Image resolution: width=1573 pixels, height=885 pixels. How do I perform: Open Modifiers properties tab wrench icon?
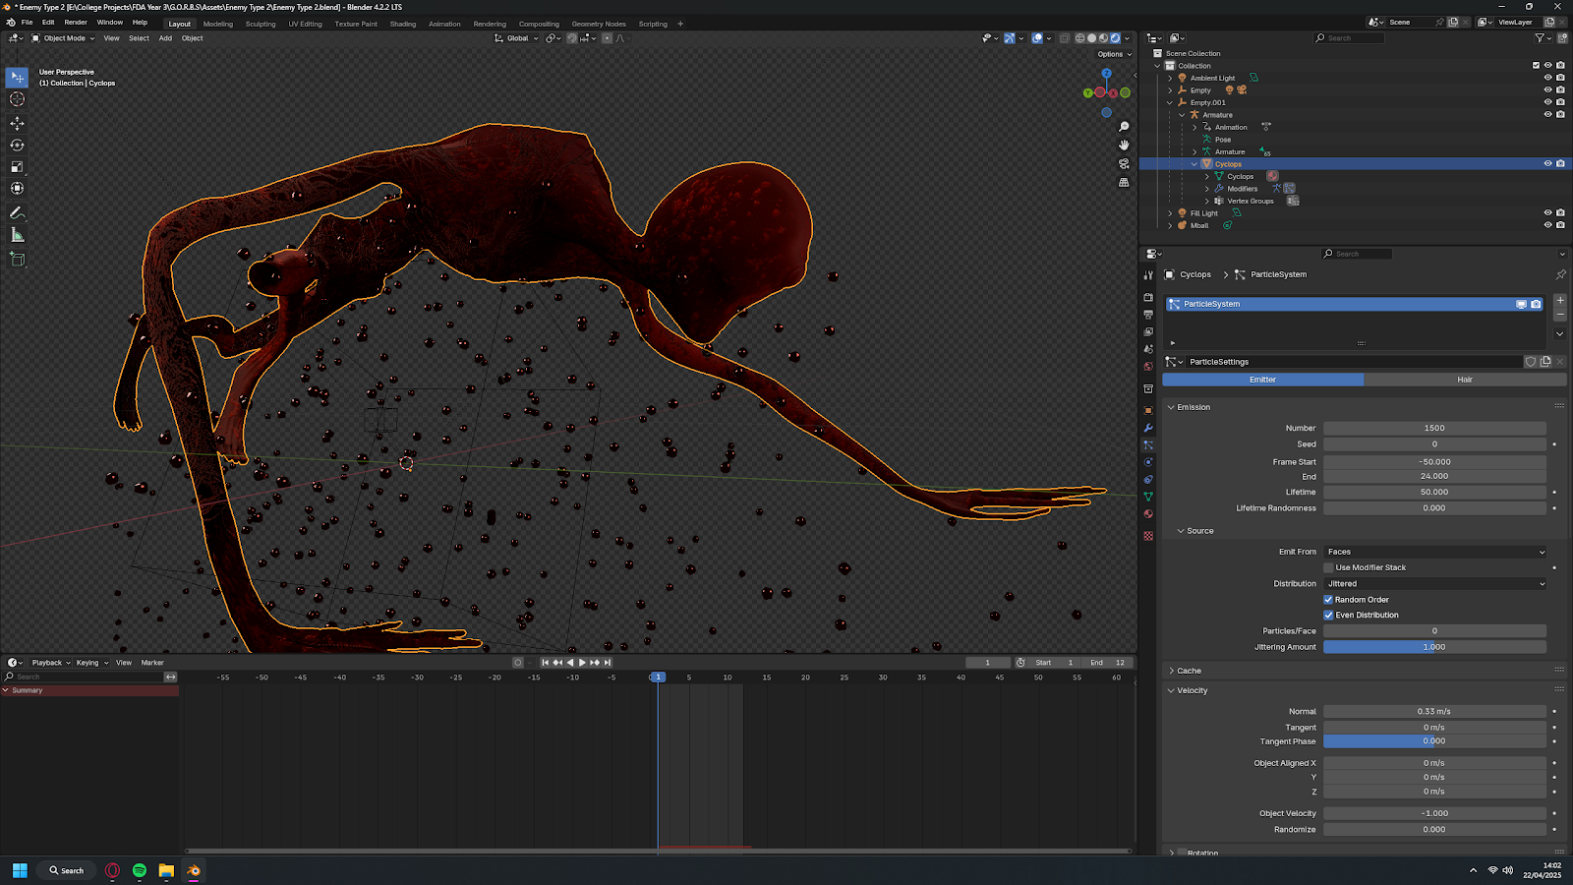click(x=1148, y=428)
